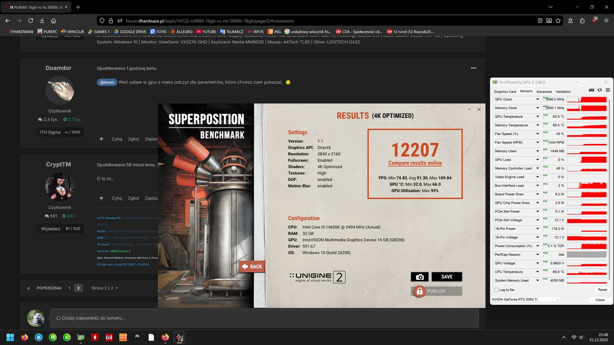Open a new browser tab with plus icon
The width and height of the screenshot is (614, 345).
coord(78,7)
